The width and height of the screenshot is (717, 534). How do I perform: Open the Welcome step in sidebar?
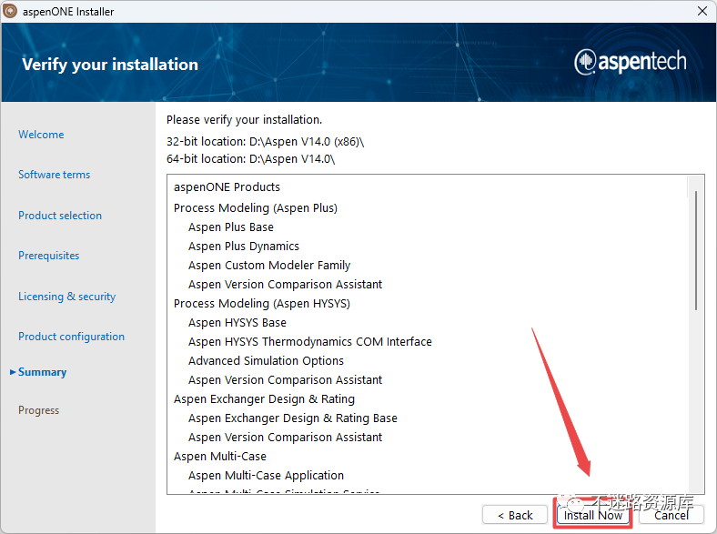(41, 135)
